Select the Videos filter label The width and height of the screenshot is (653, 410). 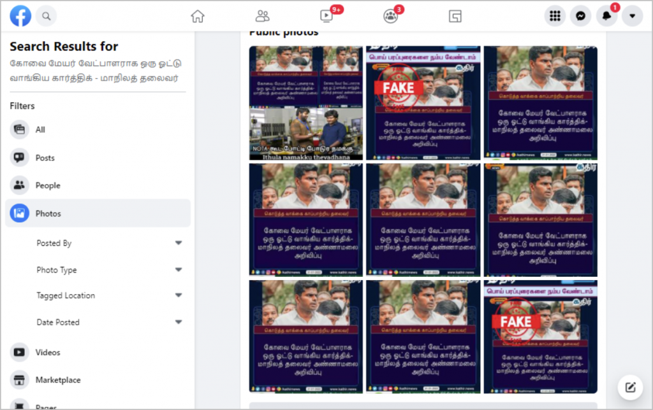pos(48,353)
